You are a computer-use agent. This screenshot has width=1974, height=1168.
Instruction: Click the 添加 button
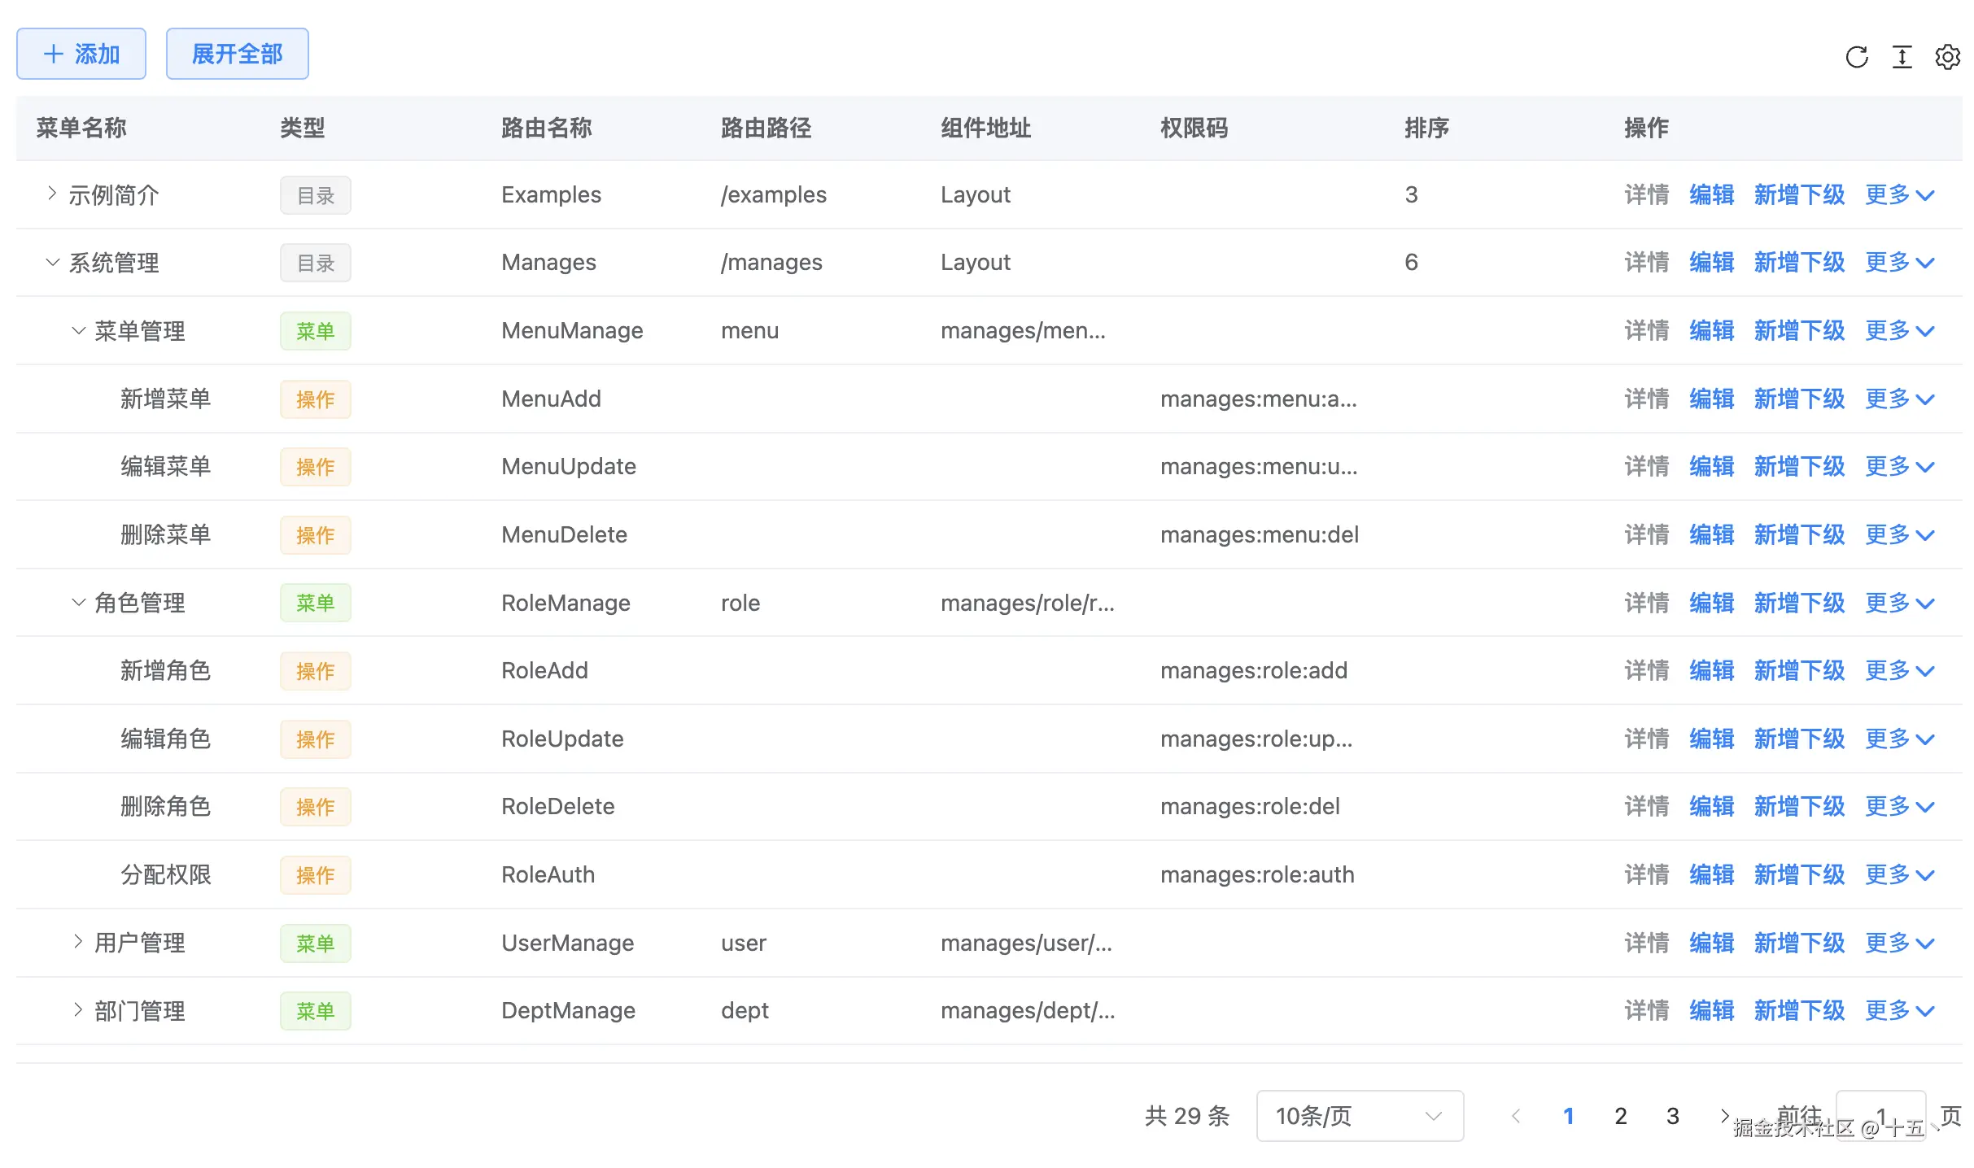coord(81,54)
